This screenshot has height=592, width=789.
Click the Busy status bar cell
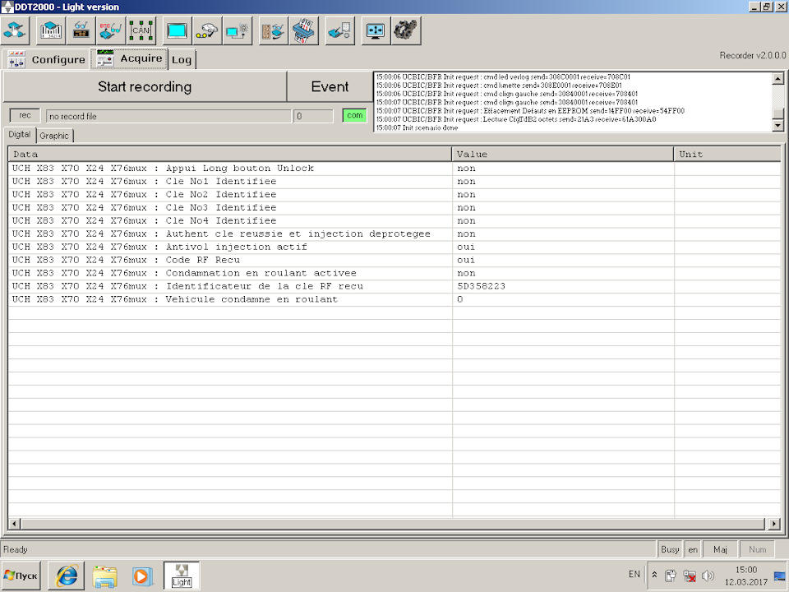click(670, 549)
